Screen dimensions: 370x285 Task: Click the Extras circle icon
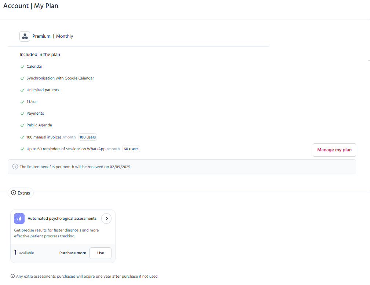pos(14,193)
